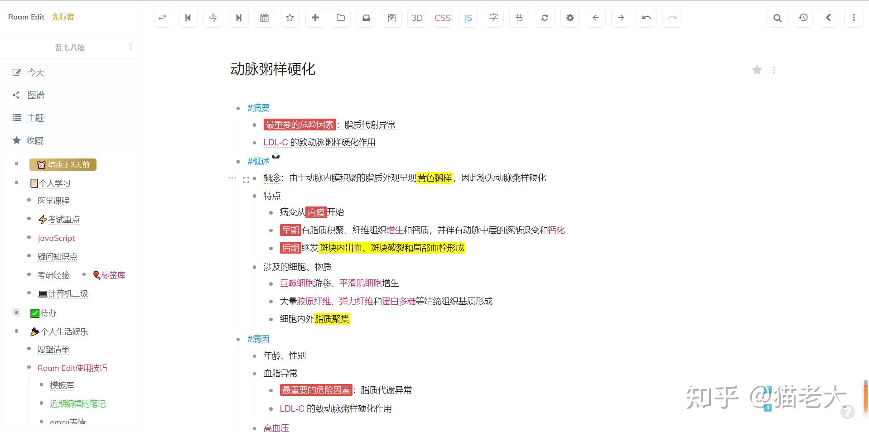Open the 图谱 graph view in sidebar

click(x=35, y=95)
